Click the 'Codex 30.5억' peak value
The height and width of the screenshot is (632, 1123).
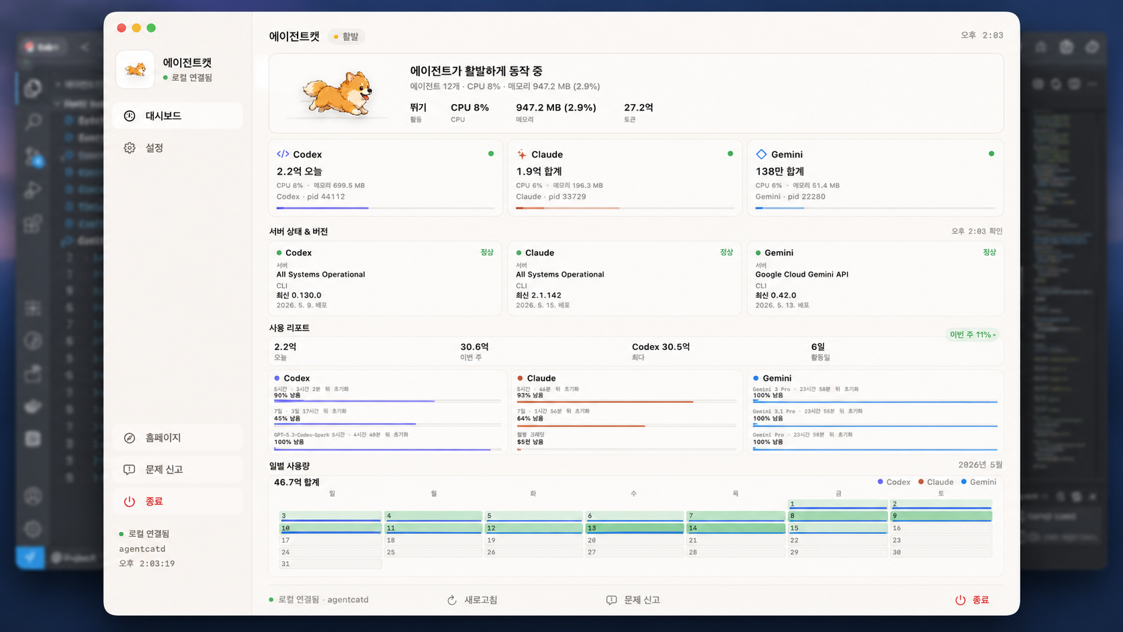pyautogui.click(x=661, y=347)
